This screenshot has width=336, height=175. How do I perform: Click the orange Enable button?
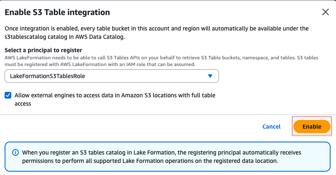[x=312, y=127]
